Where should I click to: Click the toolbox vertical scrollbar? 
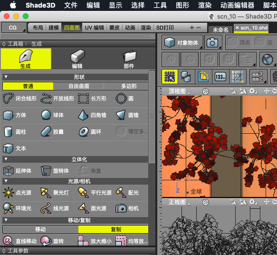pos(152,117)
